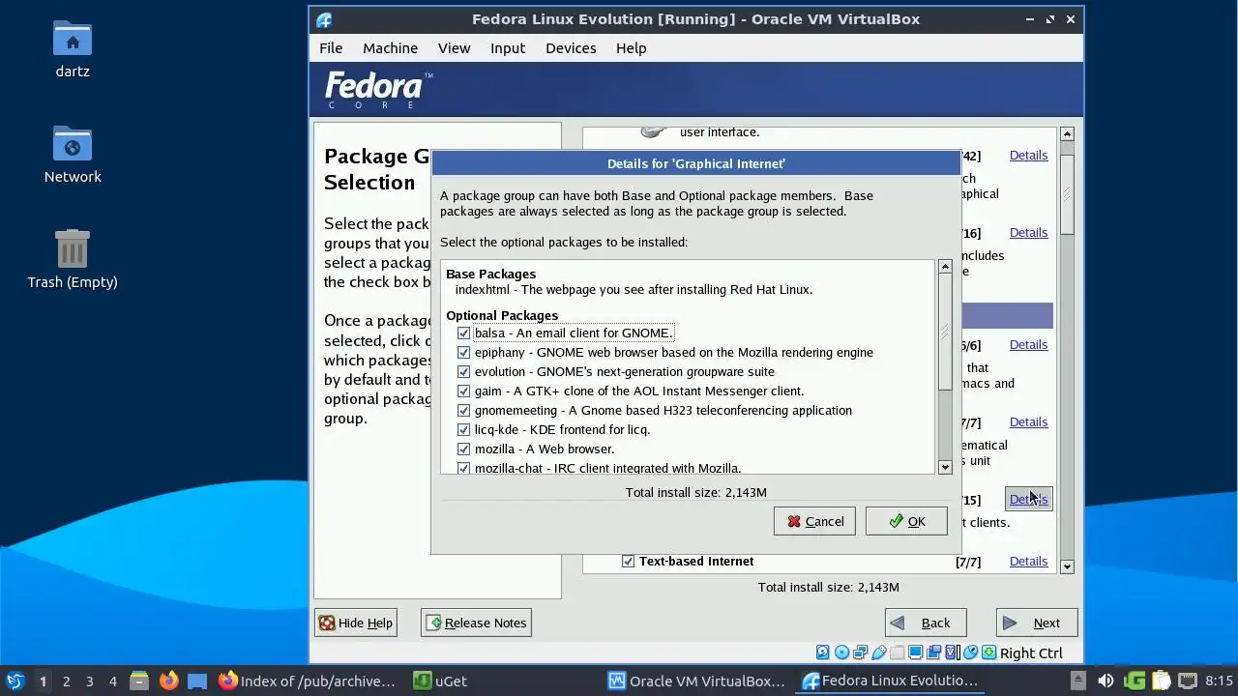
Task: Uncheck gnomemeeting teleconferencing package
Action: (x=463, y=410)
